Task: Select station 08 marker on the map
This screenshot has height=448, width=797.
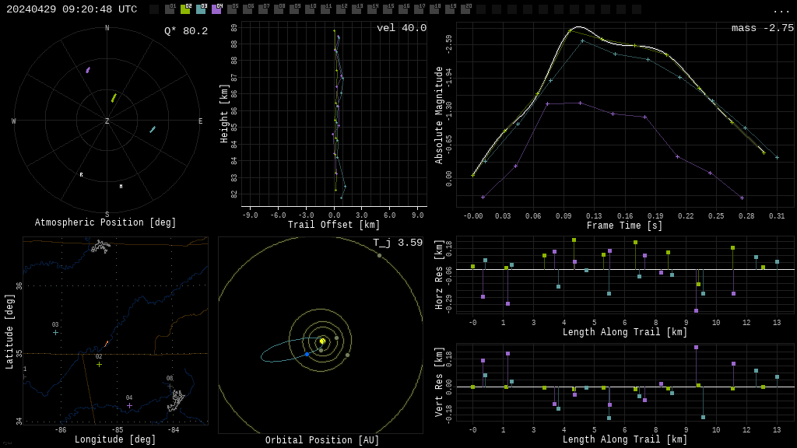Action: point(170,386)
